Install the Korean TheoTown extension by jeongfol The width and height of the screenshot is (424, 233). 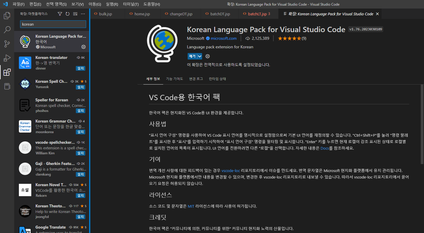pos(81,217)
